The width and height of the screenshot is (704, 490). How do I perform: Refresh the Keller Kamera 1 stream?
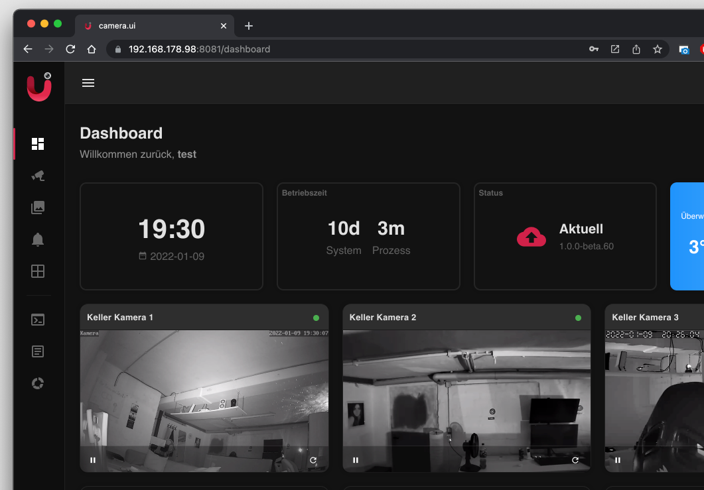coord(313,459)
